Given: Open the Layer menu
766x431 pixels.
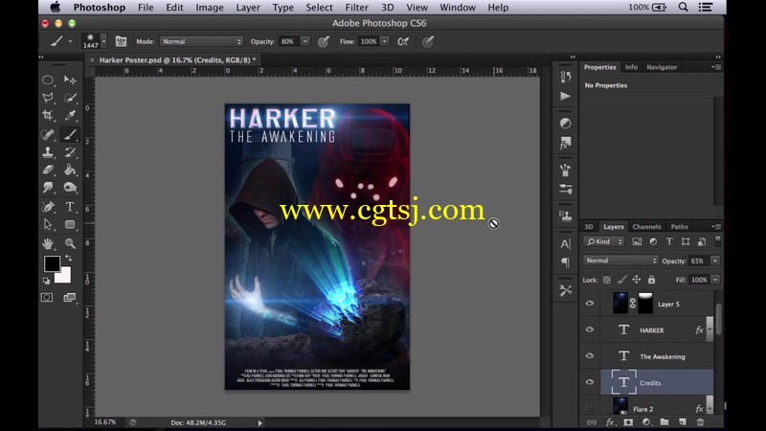Looking at the screenshot, I should tap(248, 8).
